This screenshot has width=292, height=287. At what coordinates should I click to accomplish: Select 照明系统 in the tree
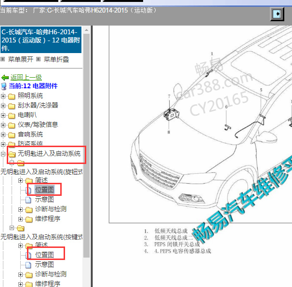click(30, 96)
